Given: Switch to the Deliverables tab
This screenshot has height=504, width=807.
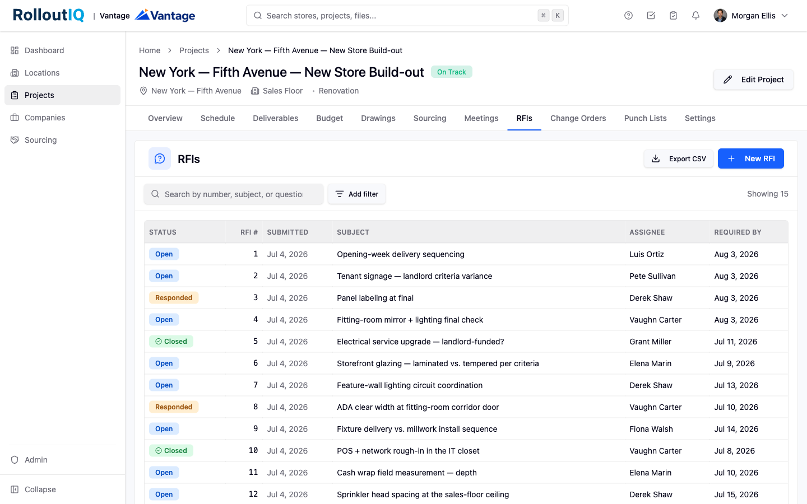Looking at the screenshot, I should tap(275, 118).
